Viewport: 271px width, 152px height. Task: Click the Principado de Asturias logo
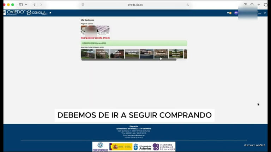tap(143, 147)
